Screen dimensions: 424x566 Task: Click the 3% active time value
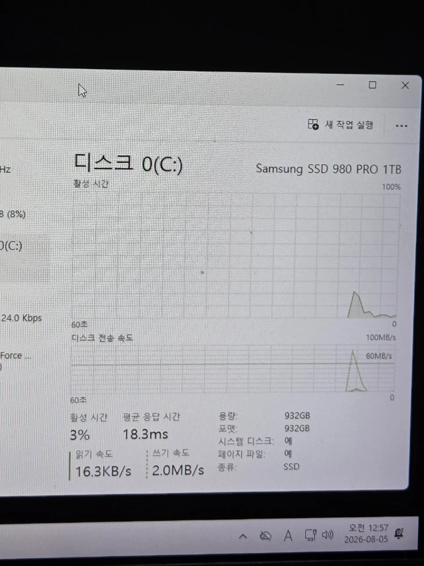tap(80, 435)
